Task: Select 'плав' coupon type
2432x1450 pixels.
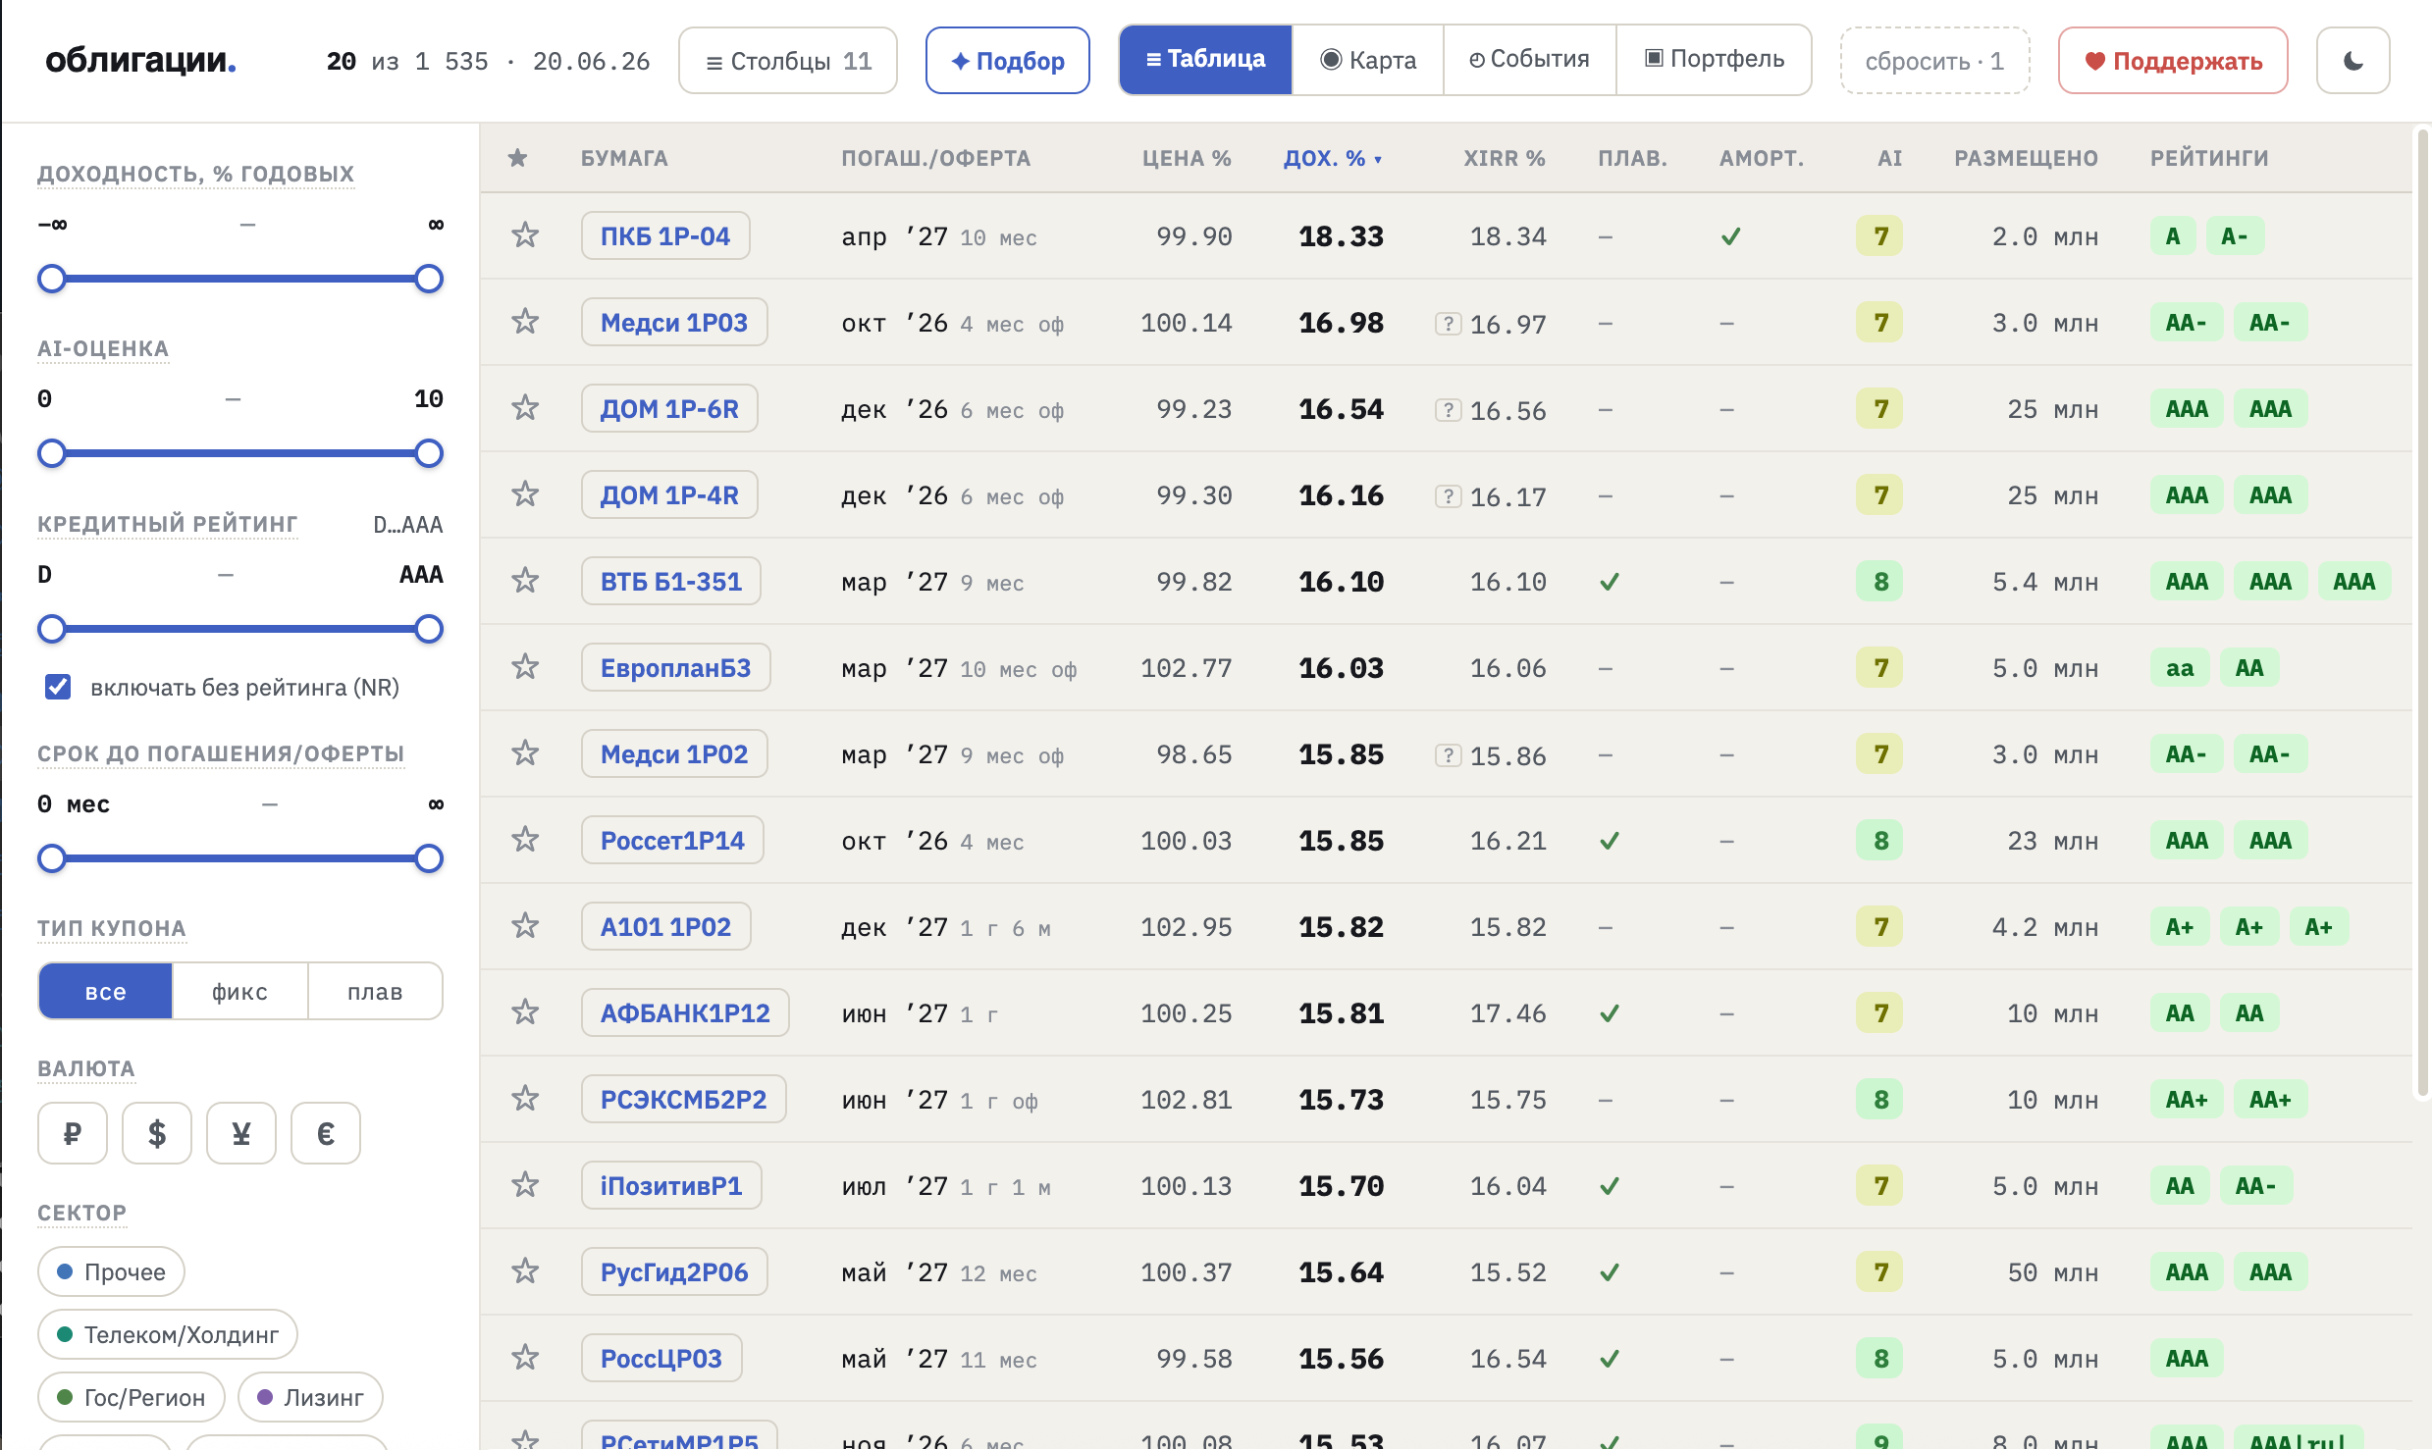Action: 375,991
